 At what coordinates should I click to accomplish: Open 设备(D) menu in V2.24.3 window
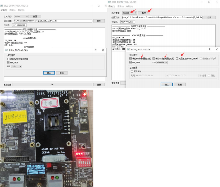[x=4, y=10]
